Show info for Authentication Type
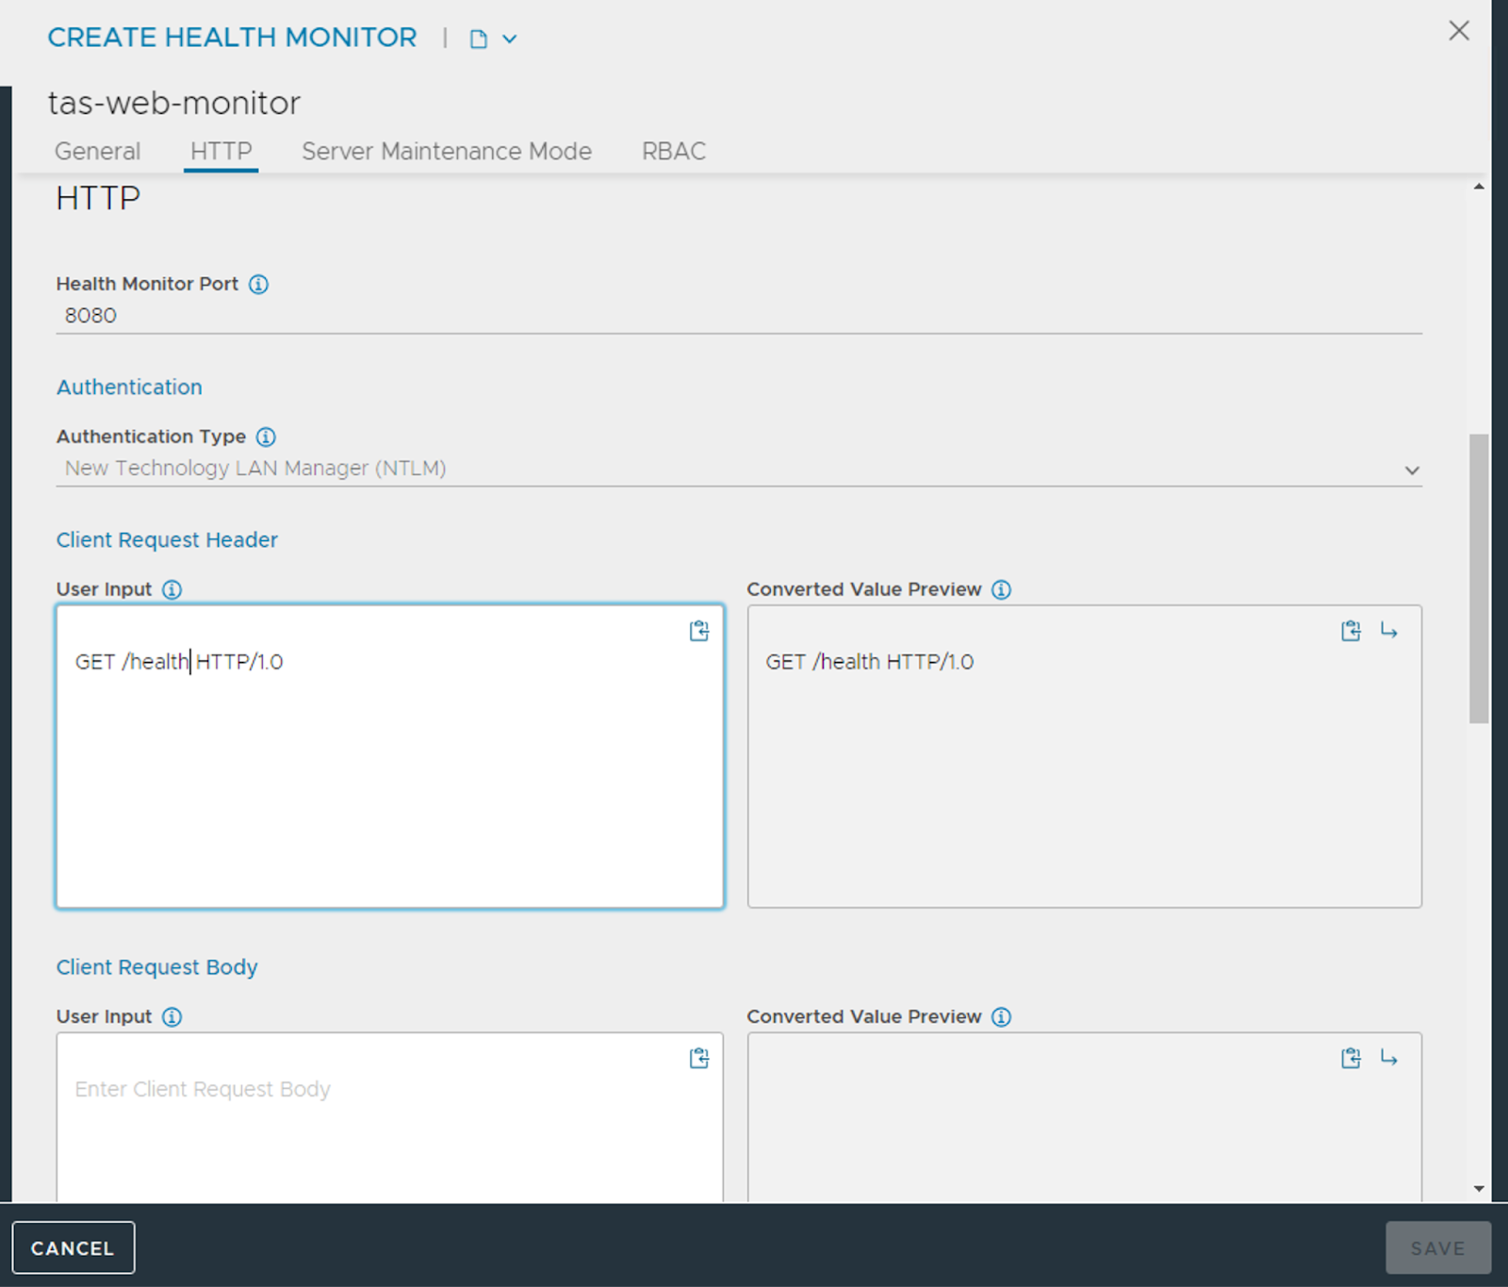 click(x=266, y=437)
